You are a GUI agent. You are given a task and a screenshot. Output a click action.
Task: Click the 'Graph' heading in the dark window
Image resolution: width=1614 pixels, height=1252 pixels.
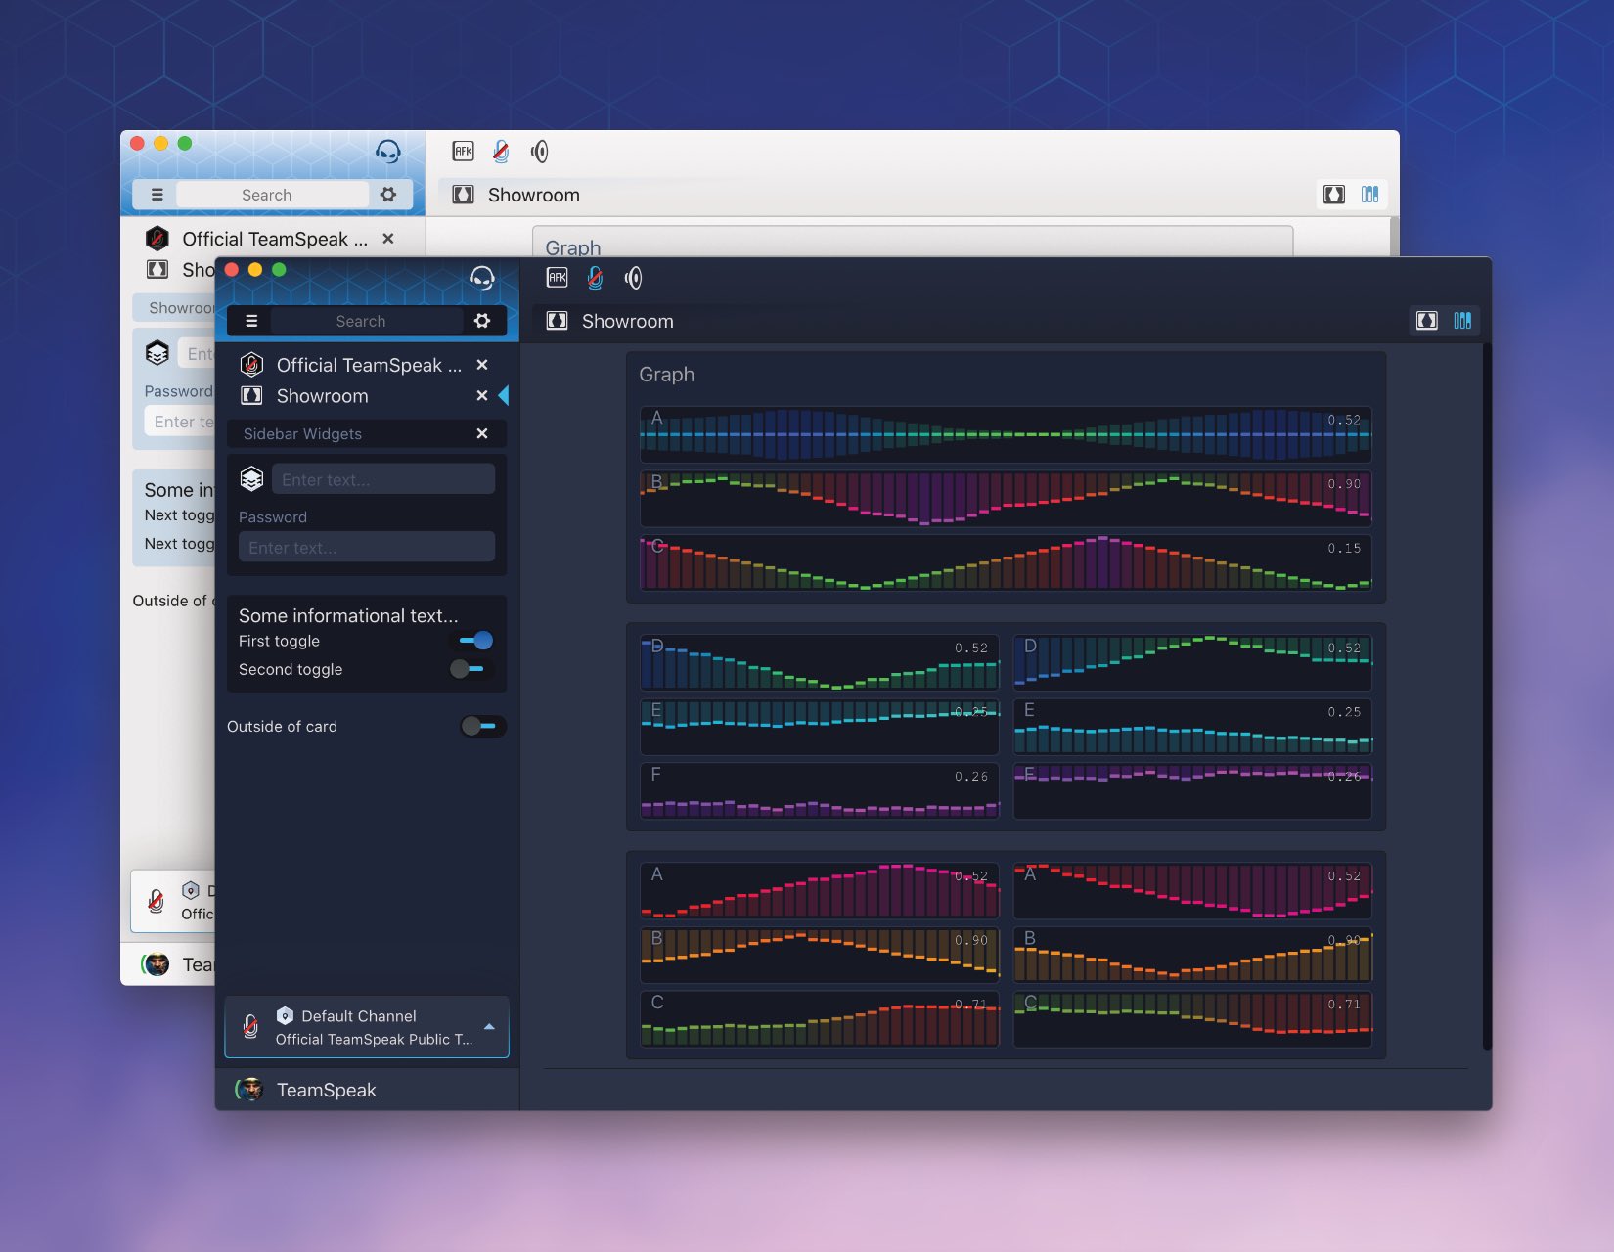click(666, 375)
